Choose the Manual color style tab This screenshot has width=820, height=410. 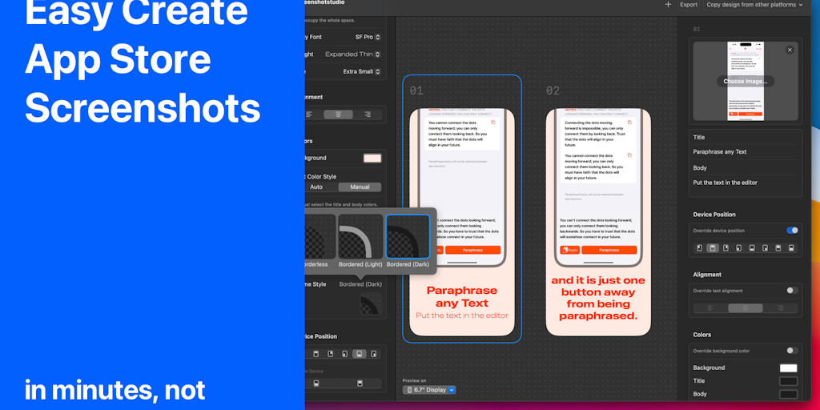coord(360,187)
